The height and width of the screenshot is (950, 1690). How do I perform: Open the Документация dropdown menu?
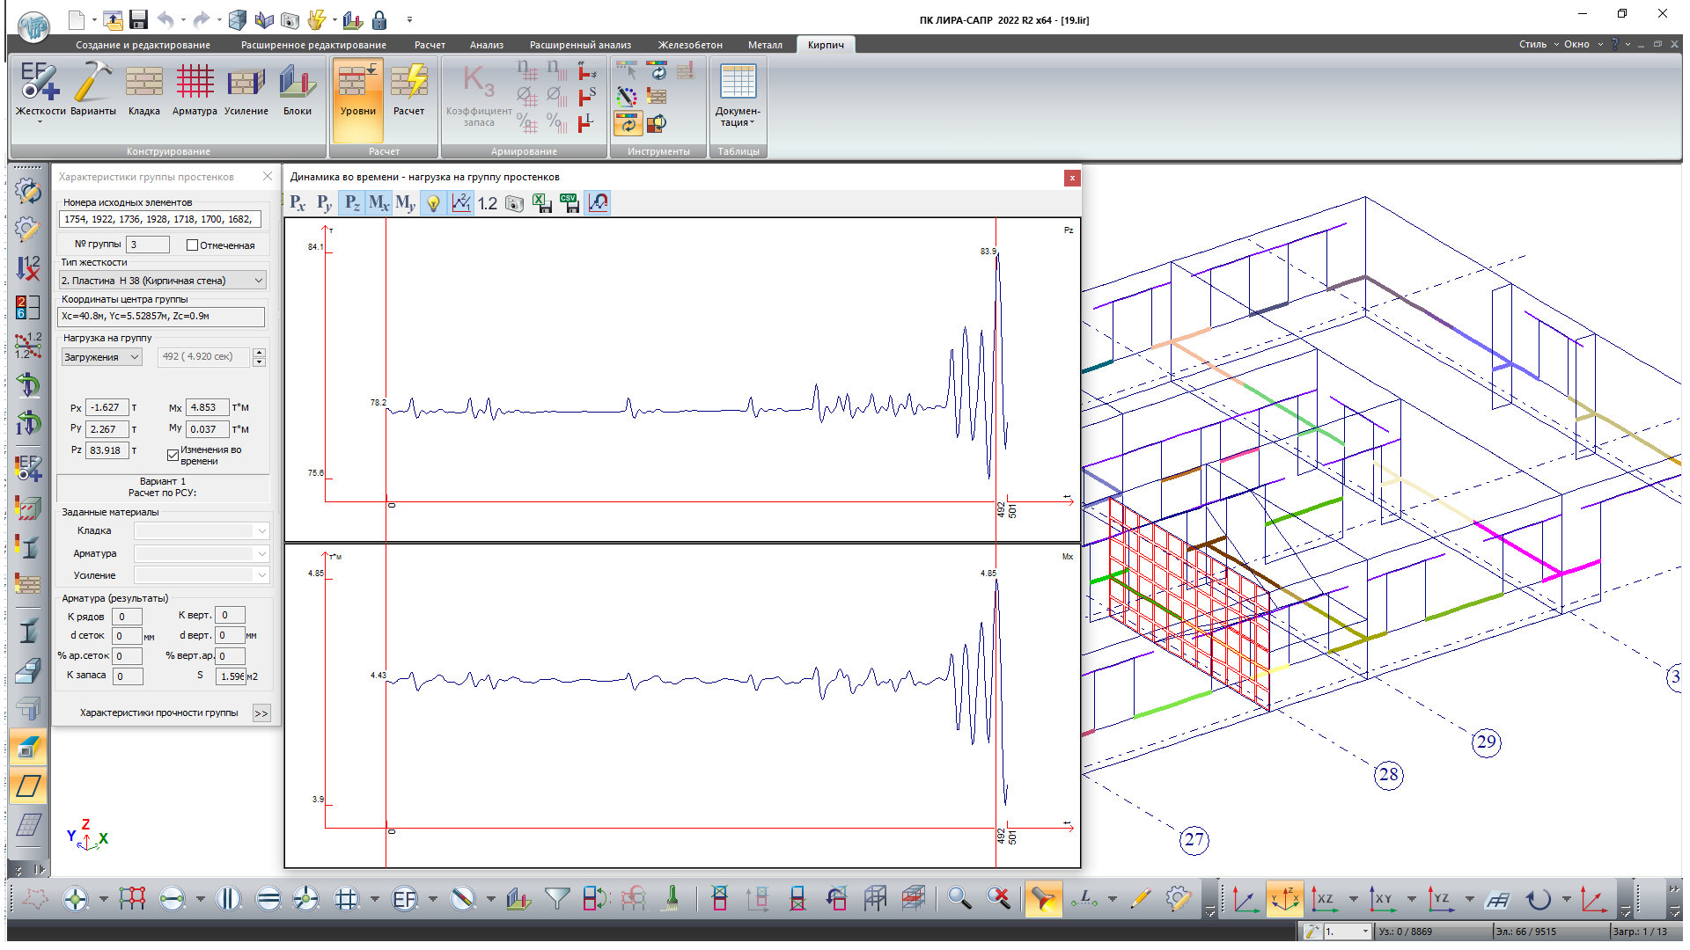click(x=738, y=97)
